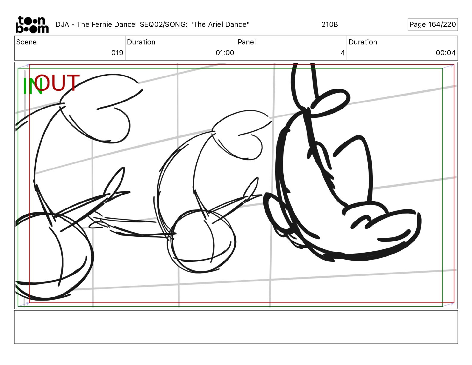Click the empty notes box below the storyboard
Viewport: 472px width, 365px height.
(x=236, y=327)
